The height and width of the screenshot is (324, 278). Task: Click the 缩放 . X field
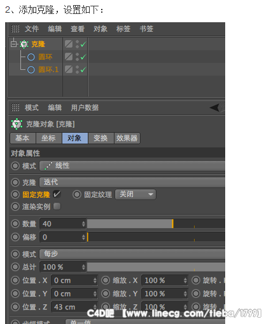point(163,280)
